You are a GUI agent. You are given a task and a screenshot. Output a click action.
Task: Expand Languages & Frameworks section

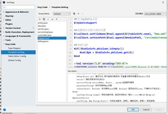coord(4,36)
